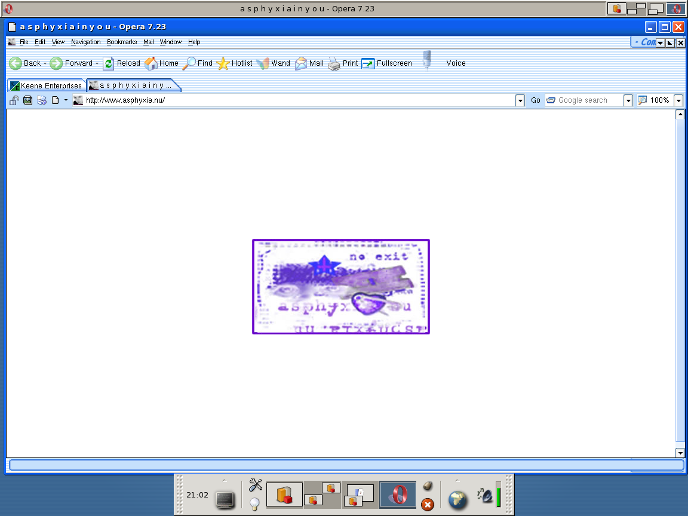688x516 pixels.
Task: Click the vertical scrollbar down arrow
Action: click(680, 453)
